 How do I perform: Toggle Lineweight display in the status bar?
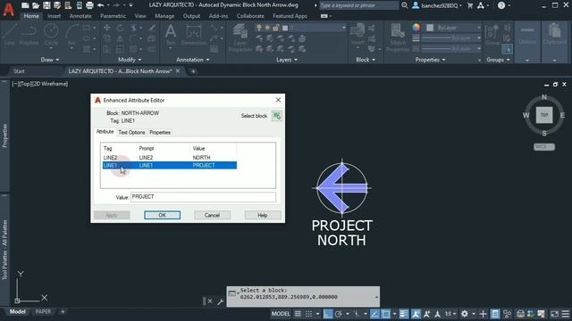[x=404, y=314]
